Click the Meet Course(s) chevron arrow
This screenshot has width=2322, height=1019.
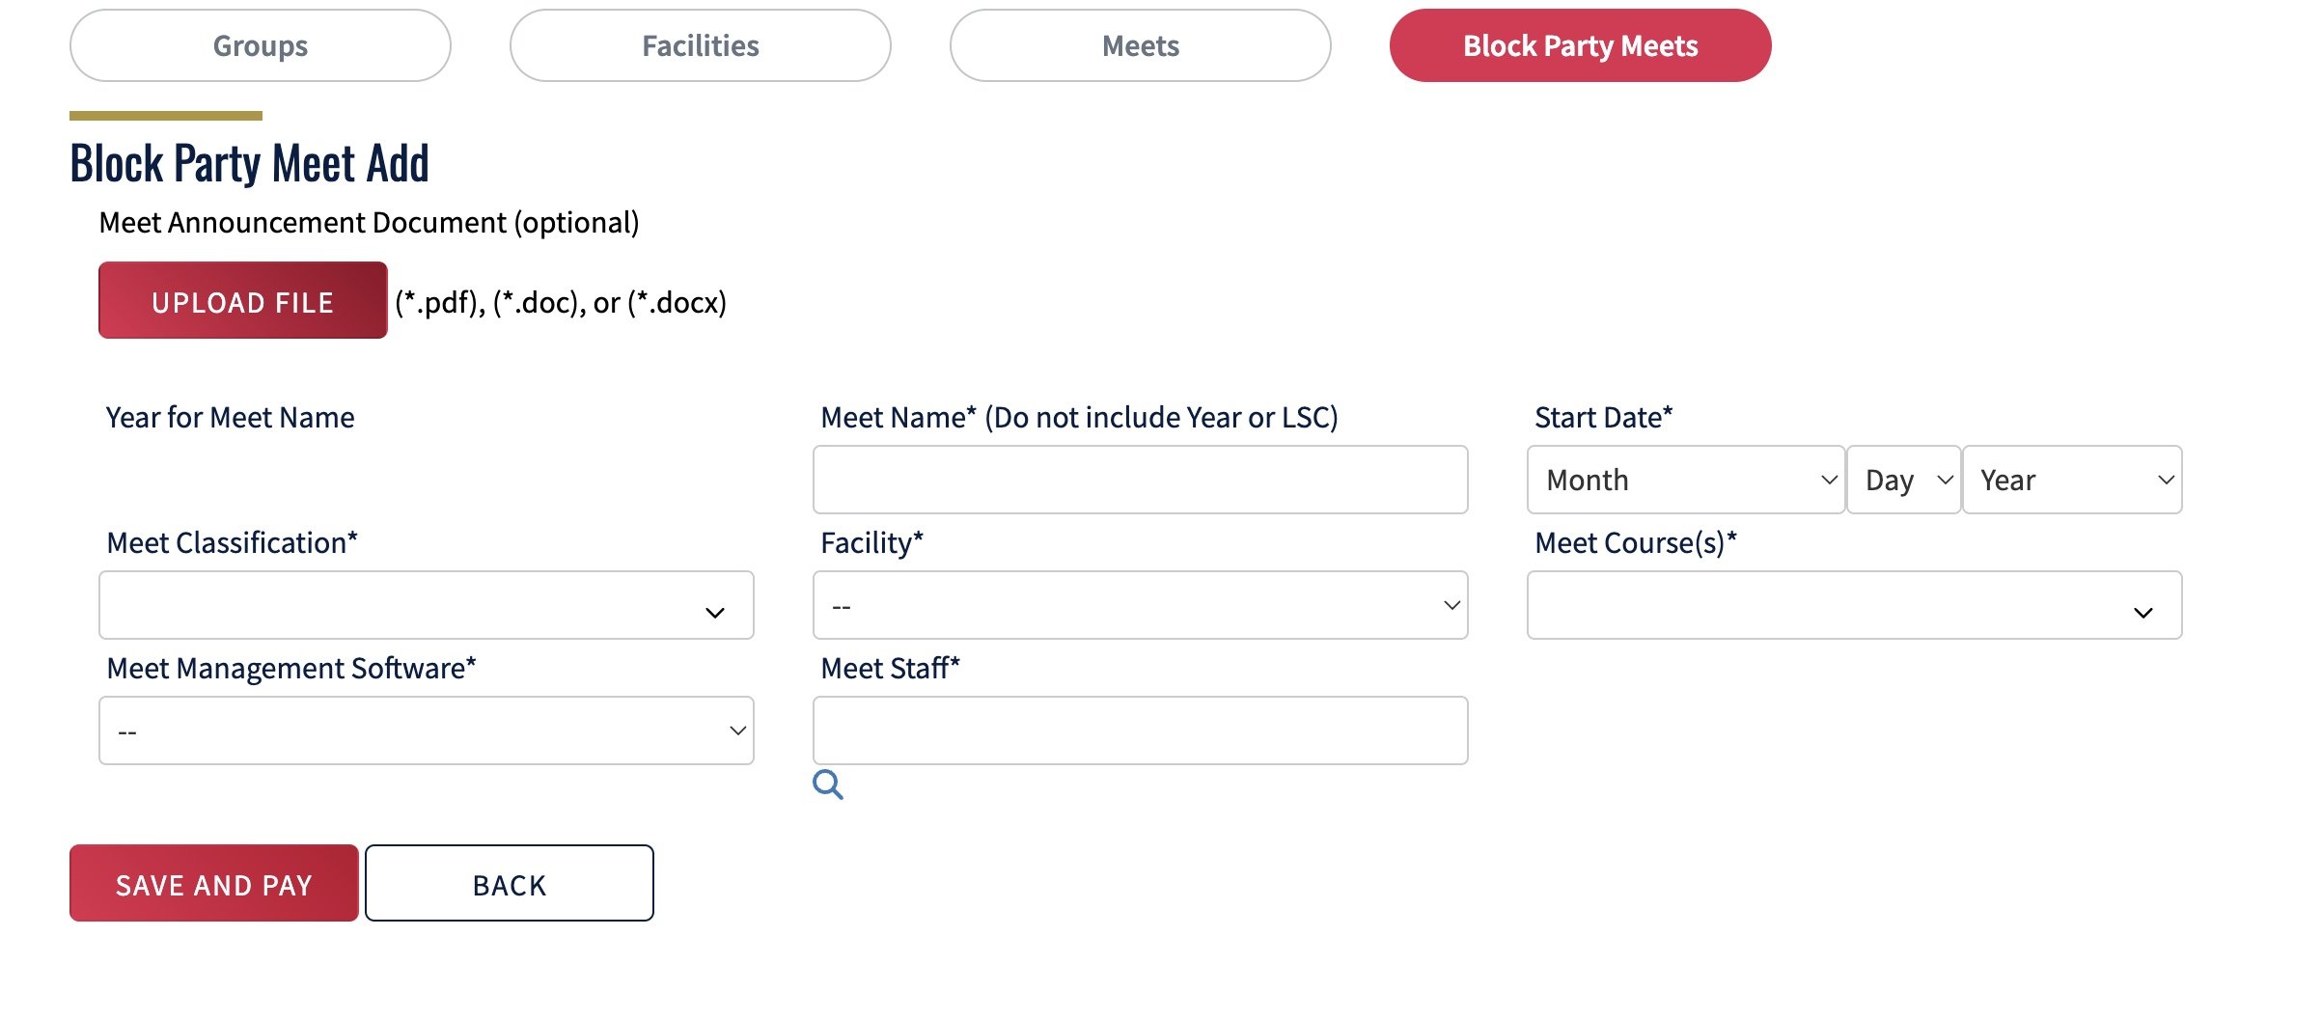pyautogui.click(x=2142, y=613)
